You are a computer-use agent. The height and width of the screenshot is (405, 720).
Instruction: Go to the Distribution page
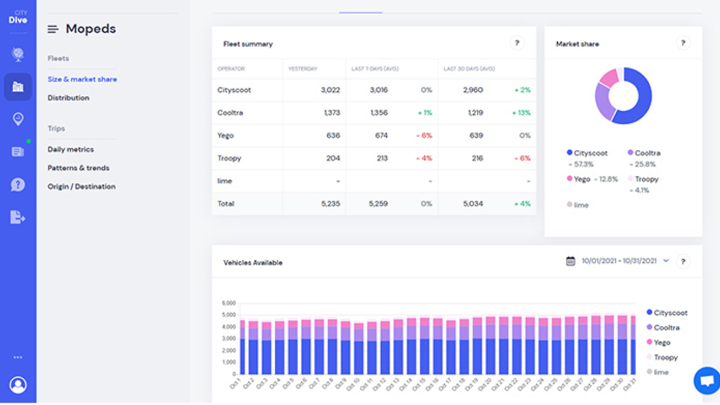coord(68,98)
